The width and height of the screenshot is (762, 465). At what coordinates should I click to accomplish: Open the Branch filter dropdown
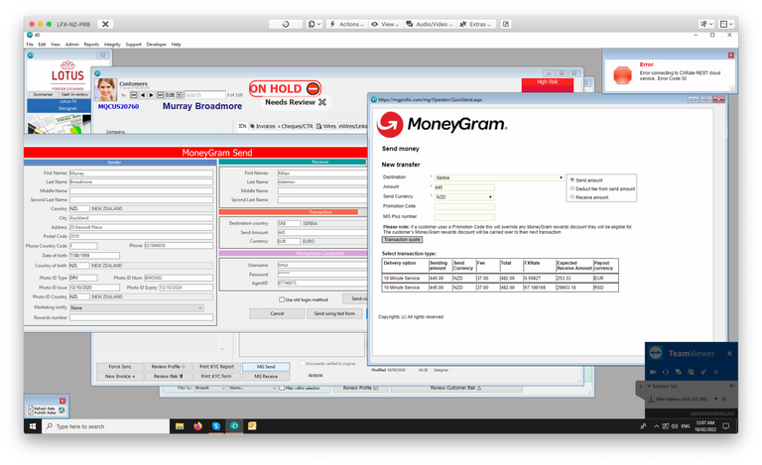pos(210,388)
